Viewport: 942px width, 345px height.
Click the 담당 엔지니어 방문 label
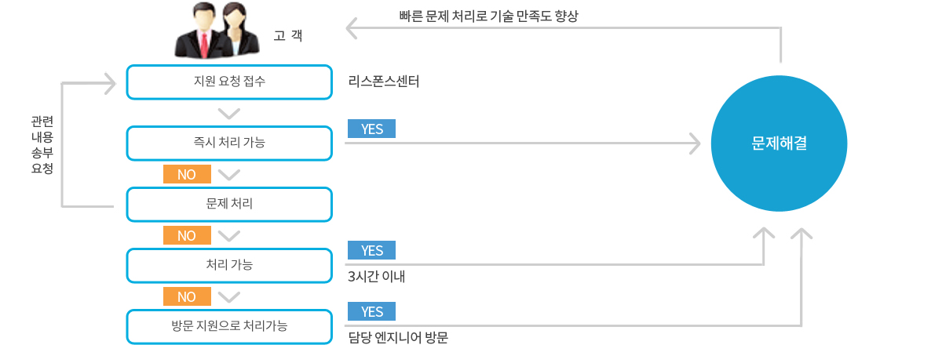click(x=398, y=338)
